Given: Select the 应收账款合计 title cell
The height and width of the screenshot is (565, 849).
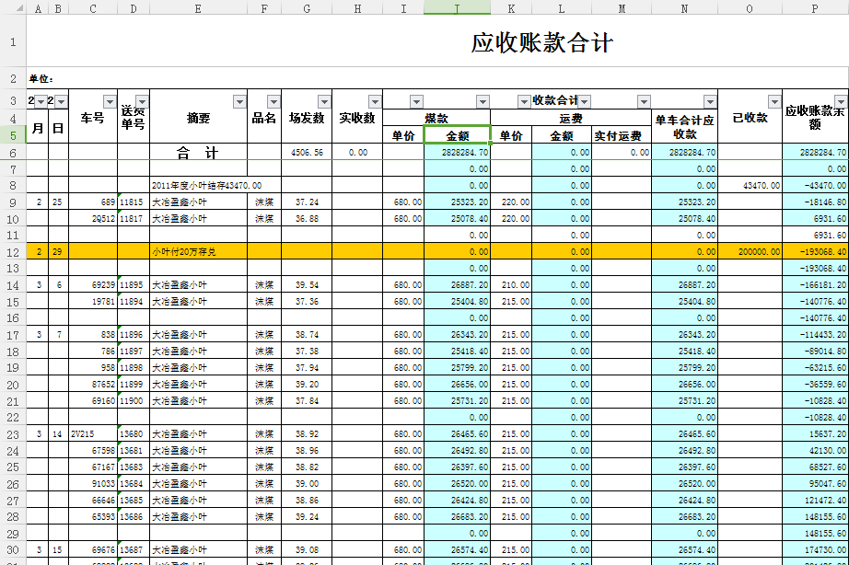Looking at the screenshot, I should [x=541, y=43].
